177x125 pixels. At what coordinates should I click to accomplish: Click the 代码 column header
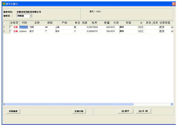(x=24, y=23)
